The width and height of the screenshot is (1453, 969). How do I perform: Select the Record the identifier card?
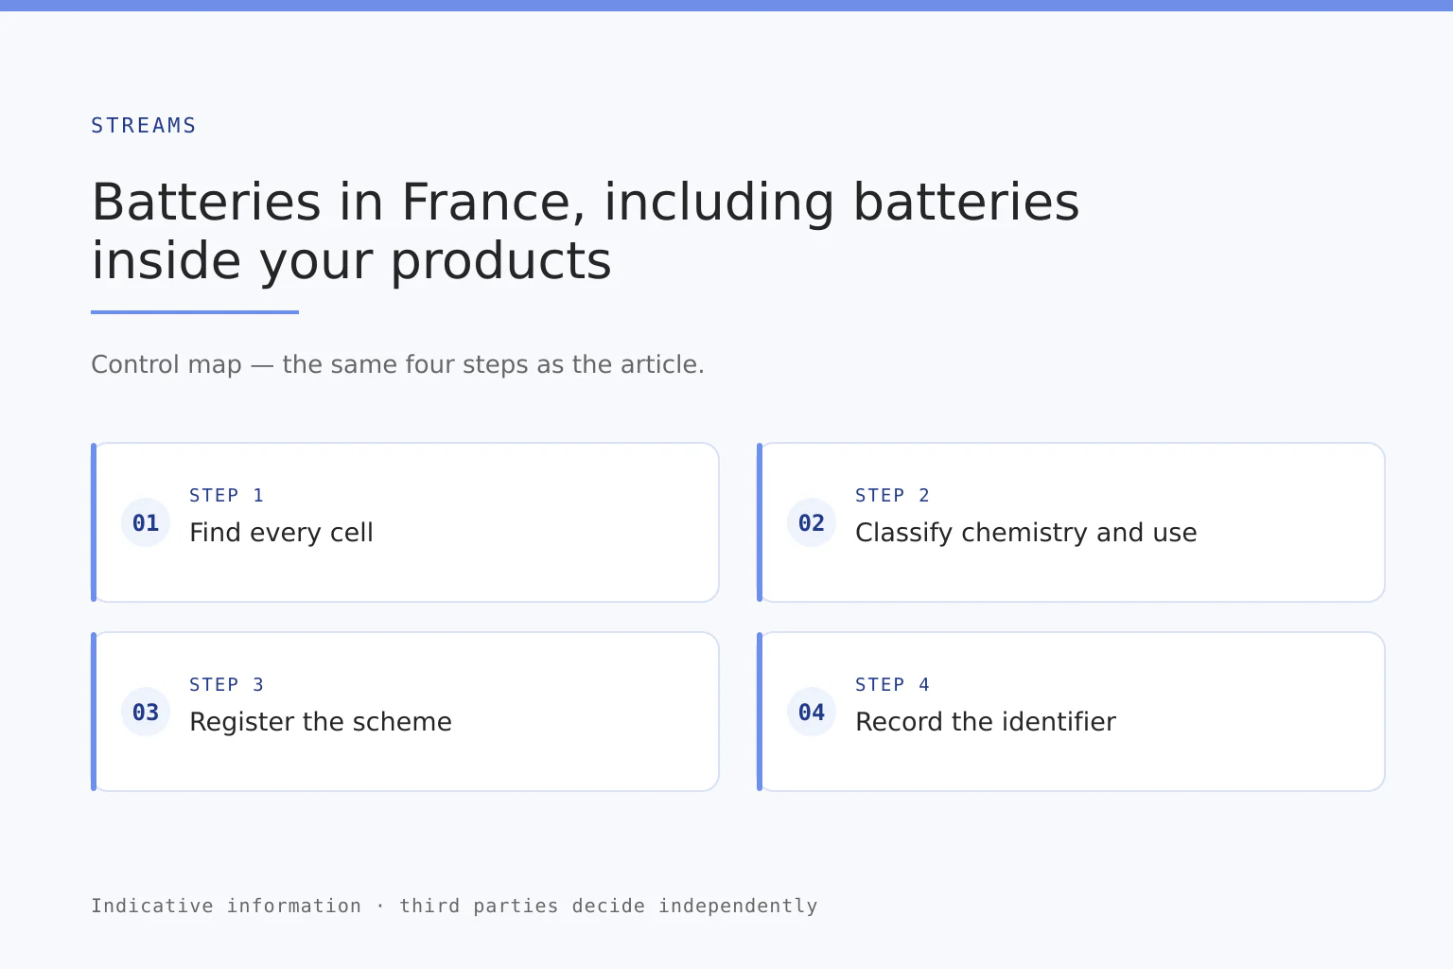click(1071, 712)
